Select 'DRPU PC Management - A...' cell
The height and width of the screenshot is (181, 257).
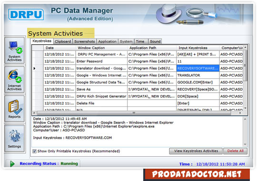coord(101,54)
